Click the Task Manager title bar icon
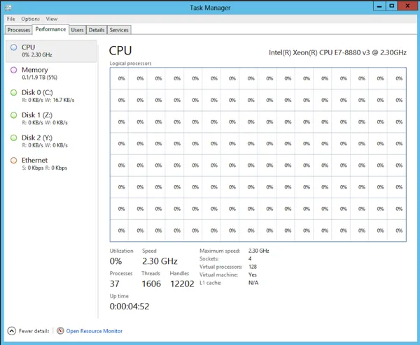 [8, 8]
